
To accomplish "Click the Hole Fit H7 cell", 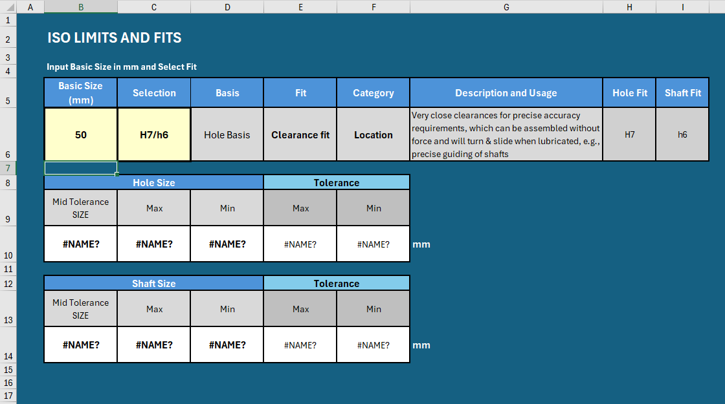I will pos(629,134).
